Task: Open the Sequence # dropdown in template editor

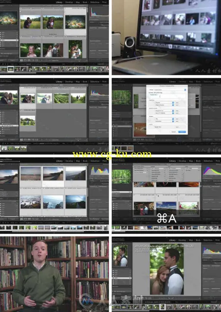Action: (x=164, y=111)
